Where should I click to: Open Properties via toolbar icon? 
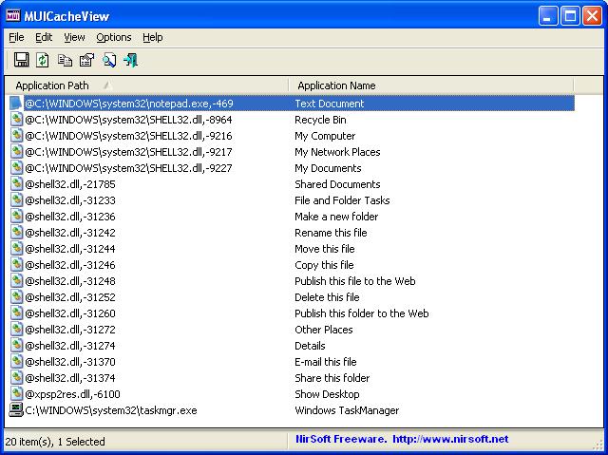coord(86,60)
